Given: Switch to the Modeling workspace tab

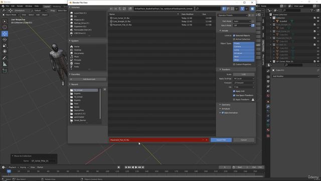Looking at the screenshot, I should pyautogui.click(x=57, y=7).
